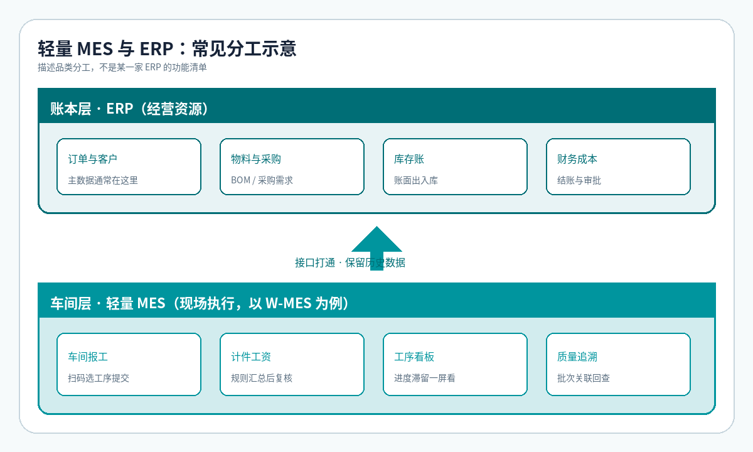Image resolution: width=753 pixels, height=452 pixels.
Task: Click the '主数据通常在这里' description
Action: pyautogui.click(x=103, y=180)
